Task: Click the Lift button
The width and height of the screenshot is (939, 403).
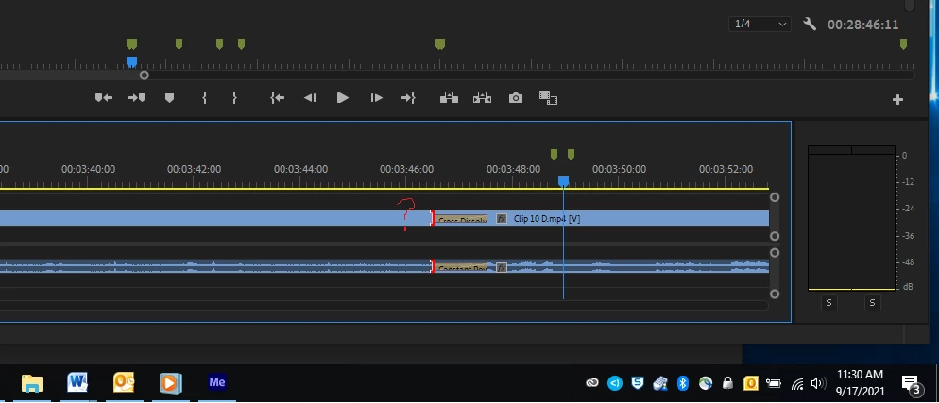Action: coord(449,98)
